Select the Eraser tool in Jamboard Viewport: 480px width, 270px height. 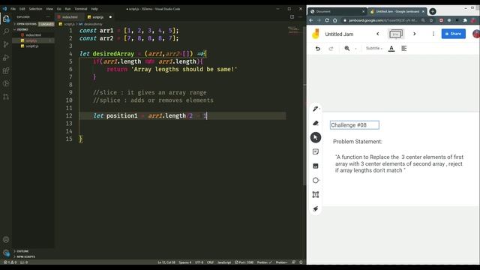316,123
